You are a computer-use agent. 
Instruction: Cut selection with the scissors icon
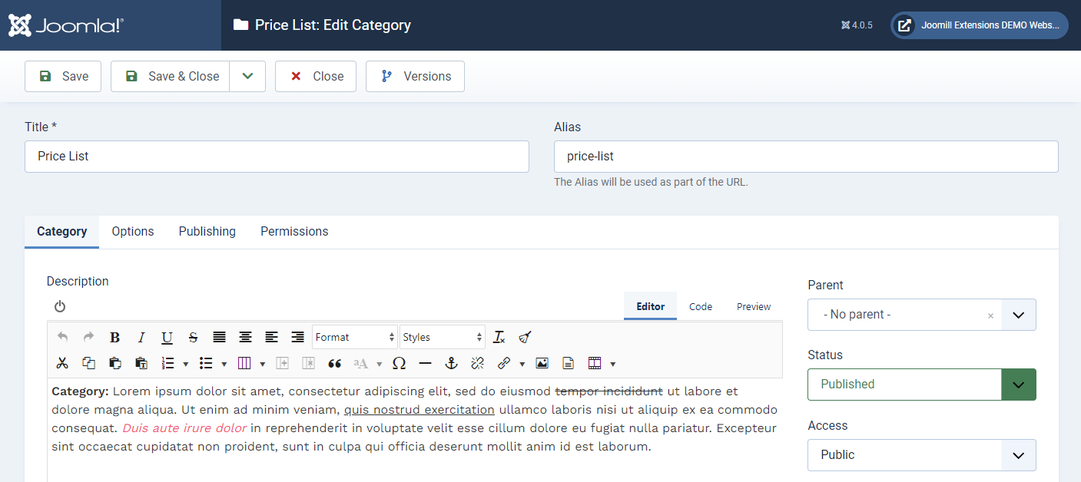pyautogui.click(x=63, y=363)
